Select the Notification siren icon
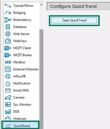The width and height of the screenshot is (110, 129). (x=8, y=83)
